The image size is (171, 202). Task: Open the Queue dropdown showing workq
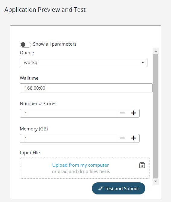[84, 63]
